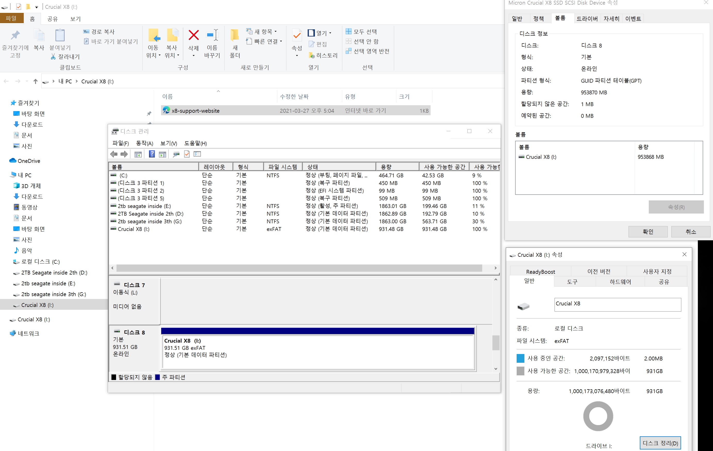This screenshot has width=713, height=451.
Task: Click the drive/refresh icon in Disk Management toolbar
Action: coord(176,154)
